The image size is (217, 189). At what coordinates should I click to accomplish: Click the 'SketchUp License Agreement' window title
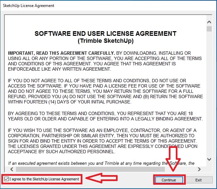pyautogui.click(x=29, y=6)
